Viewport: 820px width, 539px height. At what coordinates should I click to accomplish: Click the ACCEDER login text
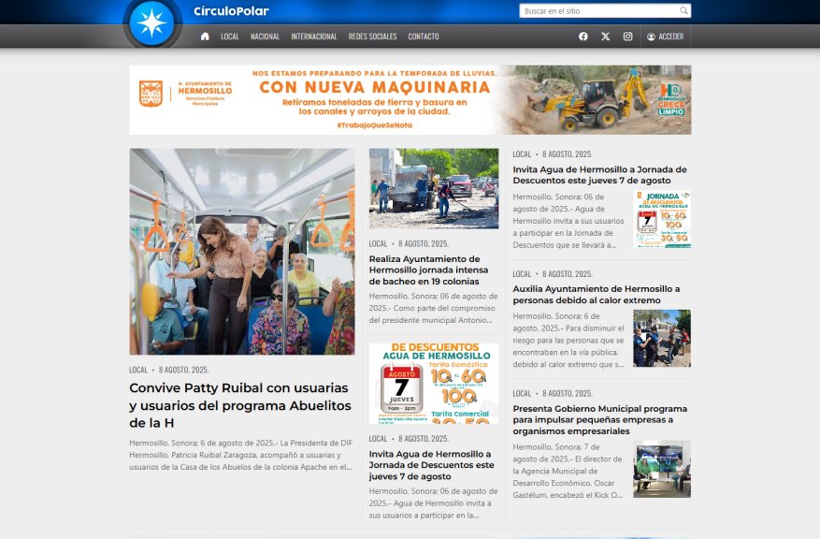click(x=670, y=36)
